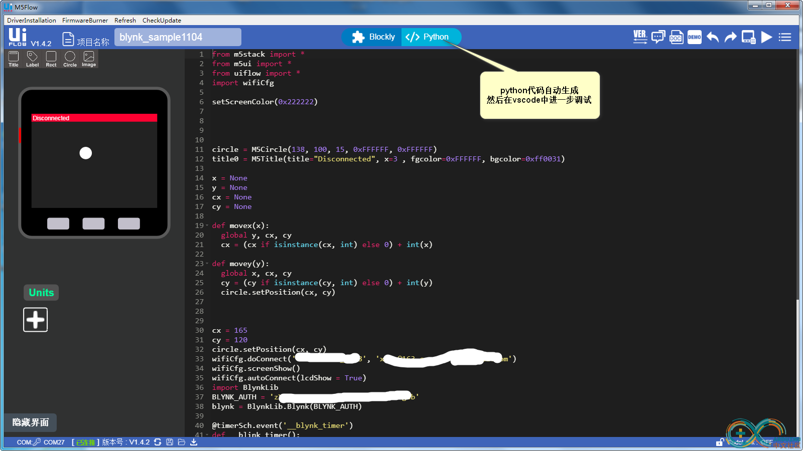The image size is (803, 451).
Task: Click the VER. version switch icon
Action: (640, 37)
